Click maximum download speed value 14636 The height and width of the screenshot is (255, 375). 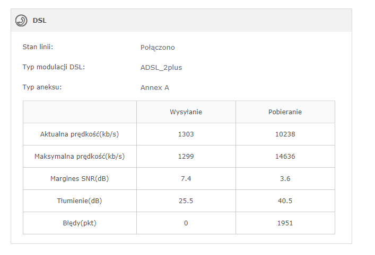point(285,157)
